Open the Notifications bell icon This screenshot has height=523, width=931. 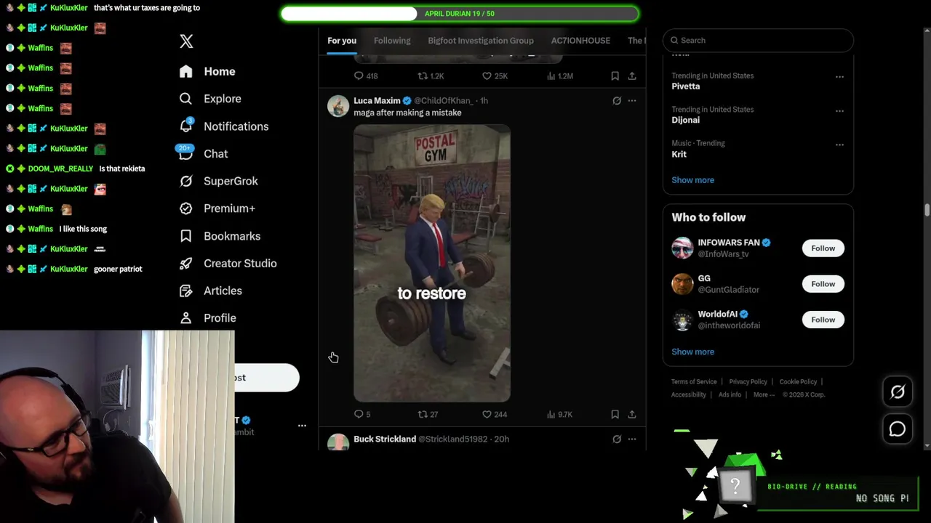pos(186,126)
